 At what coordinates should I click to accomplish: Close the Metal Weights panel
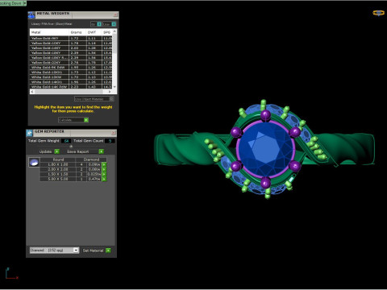(x=115, y=14)
